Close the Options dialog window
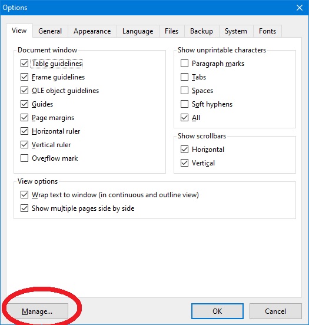 pyautogui.click(x=300, y=8)
